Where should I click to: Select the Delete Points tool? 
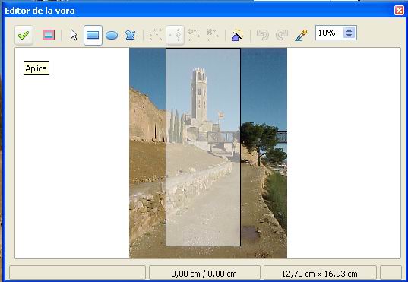tap(212, 35)
